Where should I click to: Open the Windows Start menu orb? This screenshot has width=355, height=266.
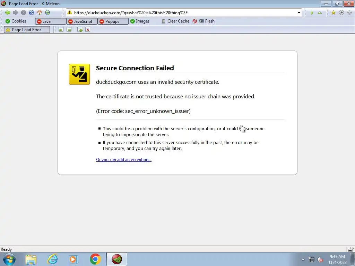(9, 259)
